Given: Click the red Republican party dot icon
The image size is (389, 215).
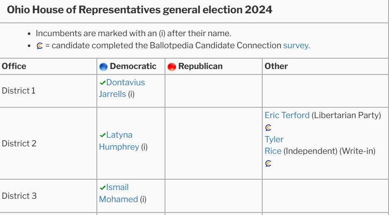Looking at the screenshot, I should tap(172, 67).
